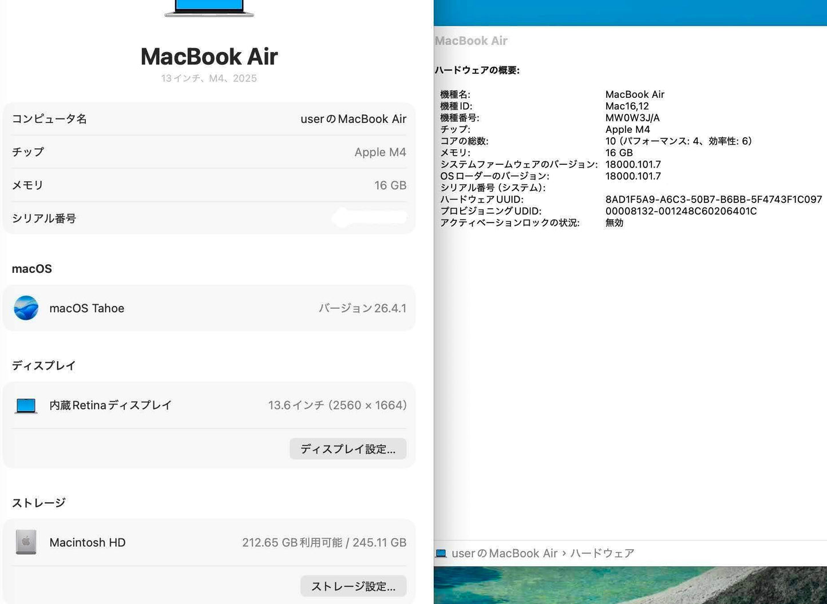Click the blurred serial number value
This screenshot has height=604, width=827.
370,218
